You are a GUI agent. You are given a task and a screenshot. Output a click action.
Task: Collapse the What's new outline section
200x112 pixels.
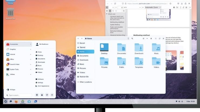[107, 14]
